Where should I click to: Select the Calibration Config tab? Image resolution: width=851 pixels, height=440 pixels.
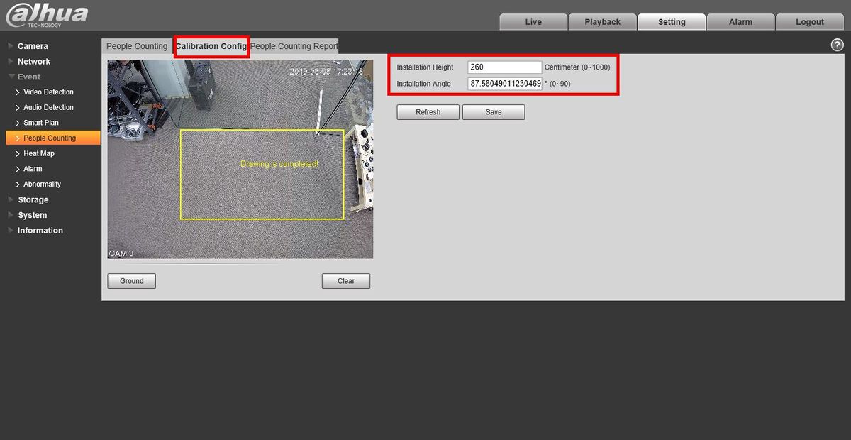click(x=211, y=46)
